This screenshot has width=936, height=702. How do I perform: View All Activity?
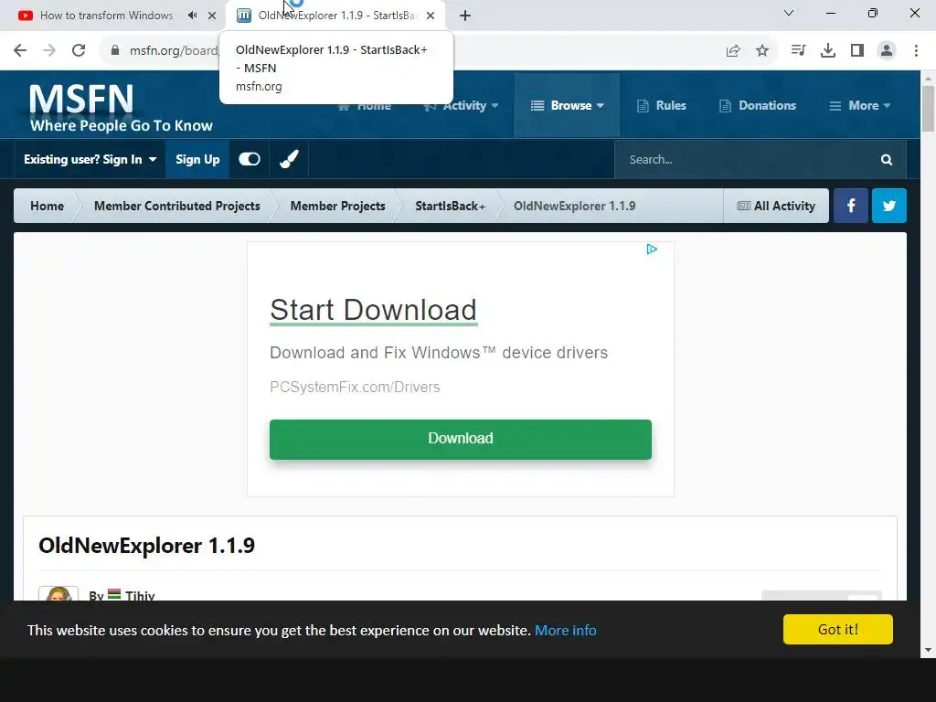pos(776,206)
